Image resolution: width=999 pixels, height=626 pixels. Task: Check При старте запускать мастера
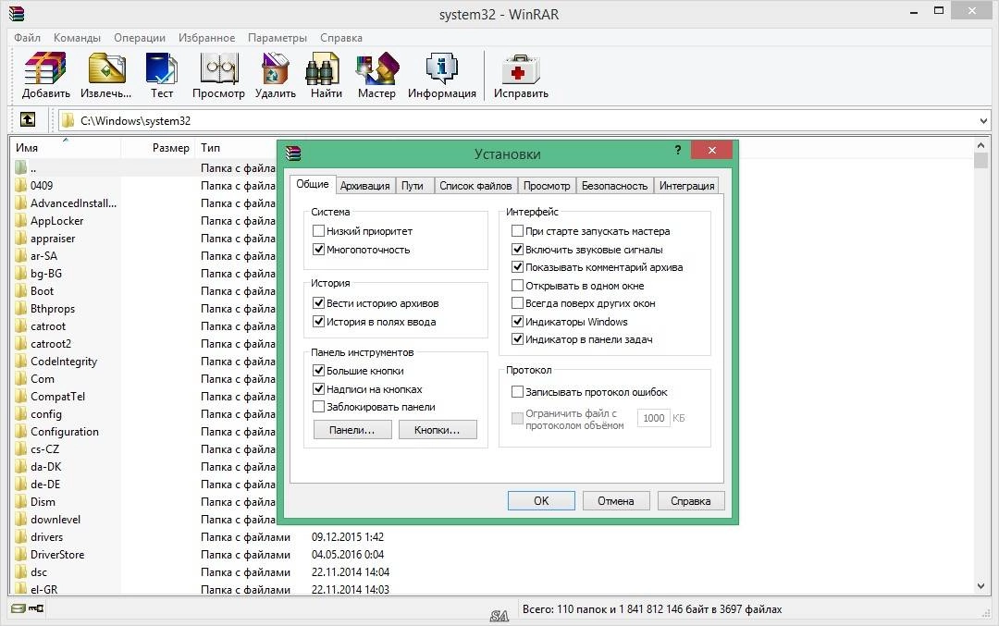518,231
